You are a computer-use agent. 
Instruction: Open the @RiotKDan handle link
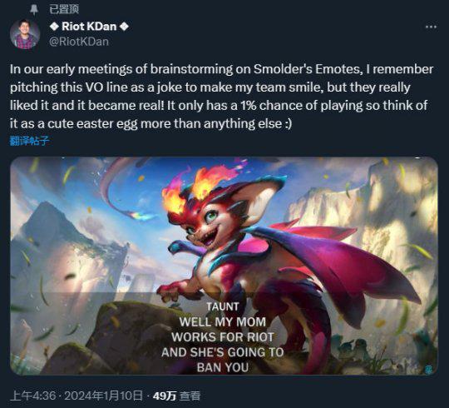79,42
